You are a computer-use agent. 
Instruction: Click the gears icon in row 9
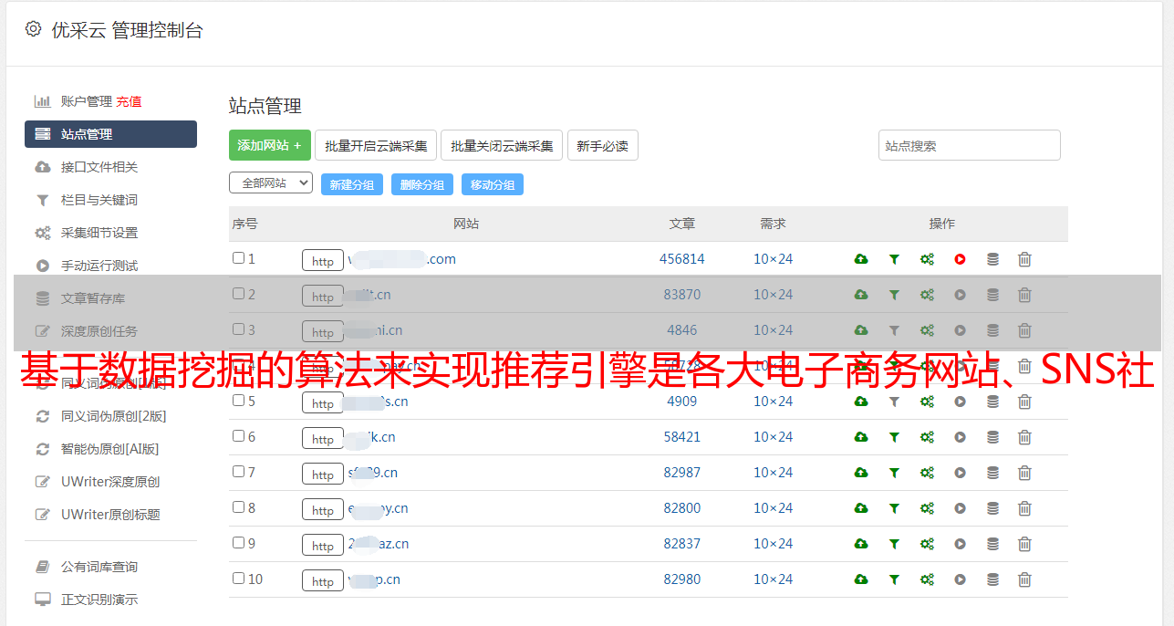coord(927,544)
